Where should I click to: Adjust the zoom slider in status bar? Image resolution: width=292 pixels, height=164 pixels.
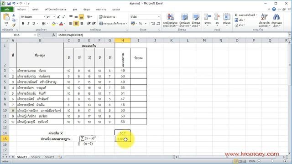(272, 161)
